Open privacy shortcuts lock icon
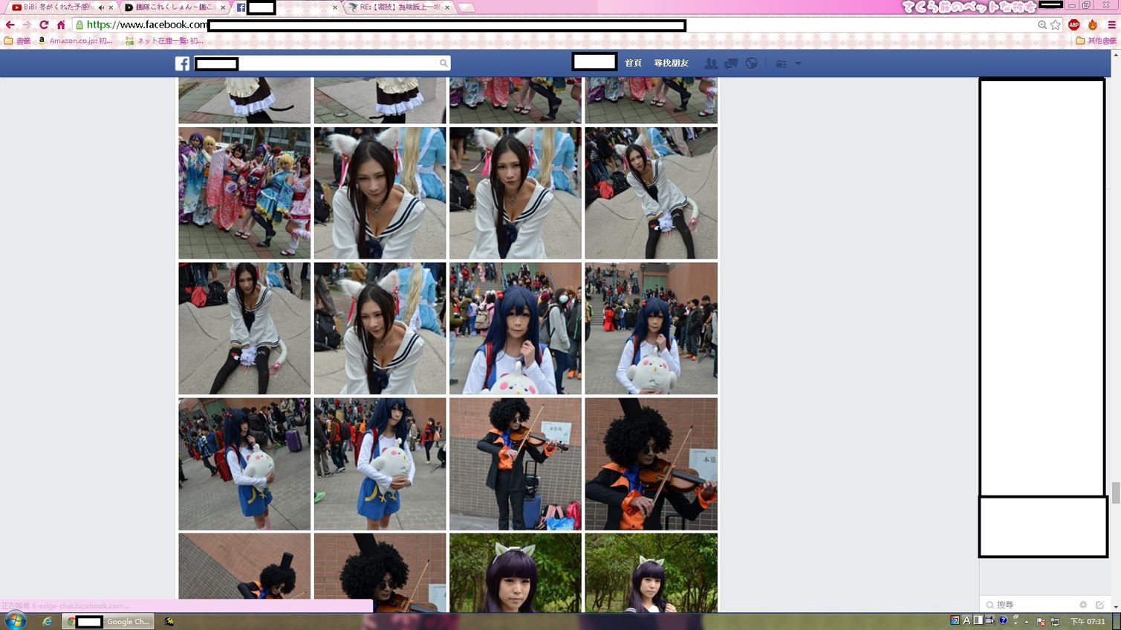The image size is (1121, 630). [x=781, y=64]
